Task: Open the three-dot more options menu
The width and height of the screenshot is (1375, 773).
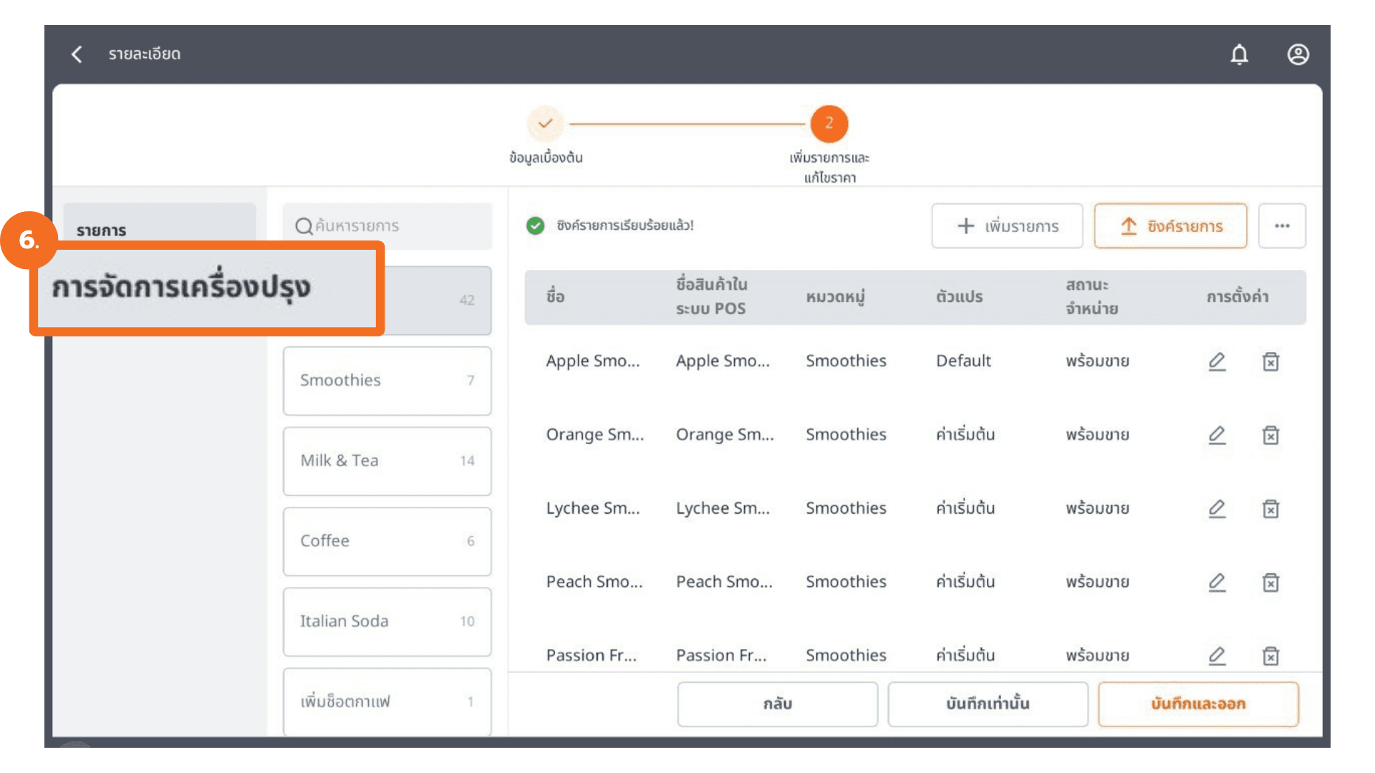Action: coord(1281,226)
